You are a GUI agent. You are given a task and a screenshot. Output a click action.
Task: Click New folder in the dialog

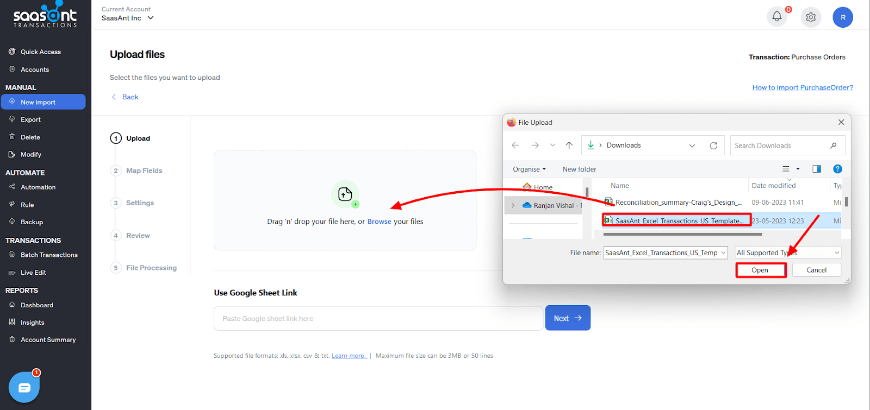click(579, 169)
